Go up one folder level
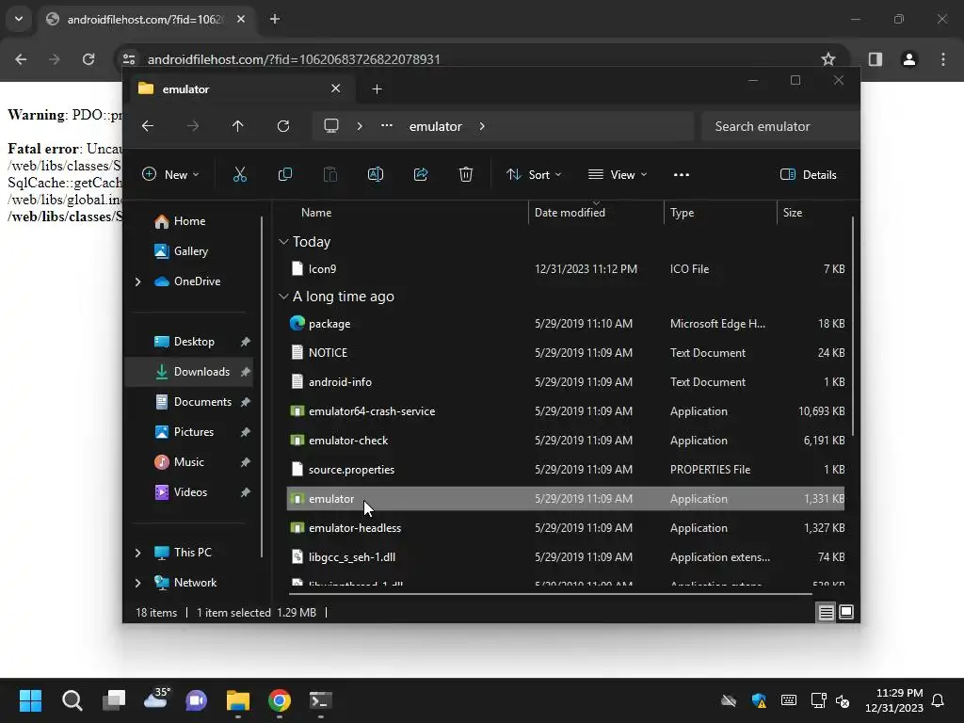 [238, 126]
